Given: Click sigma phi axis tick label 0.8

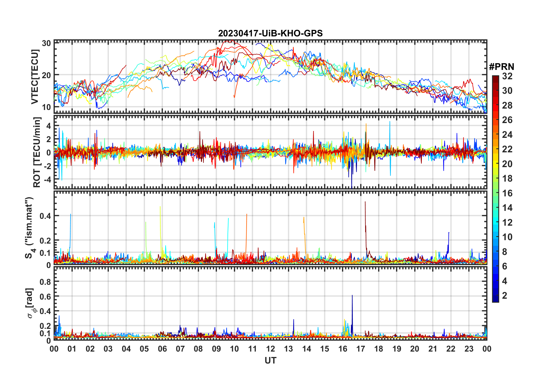Looking at the screenshot, I should 45,282.
